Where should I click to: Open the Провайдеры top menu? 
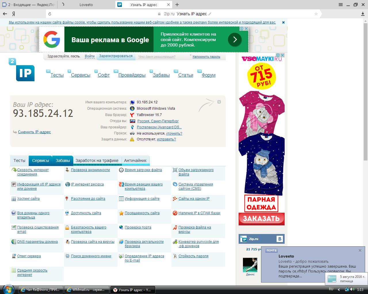pyautogui.click(x=132, y=75)
